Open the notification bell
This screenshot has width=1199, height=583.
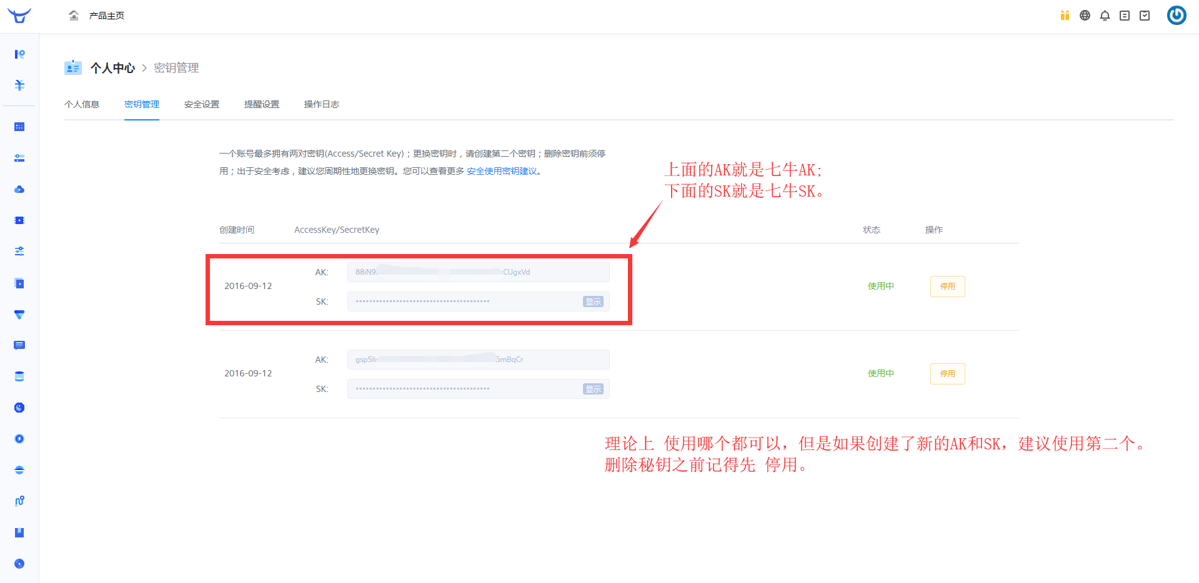pyautogui.click(x=1105, y=16)
